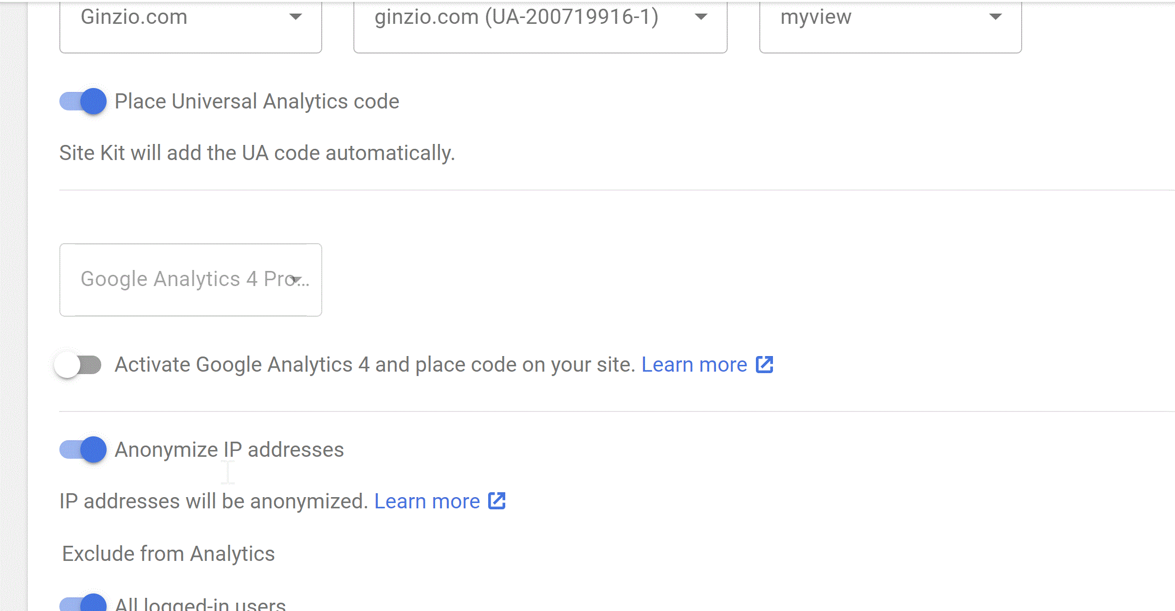Image resolution: width=1175 pixels, height=611 pixels.
Task: Open Learn more about Google Analytics 4
Action: tap(694, 364)
